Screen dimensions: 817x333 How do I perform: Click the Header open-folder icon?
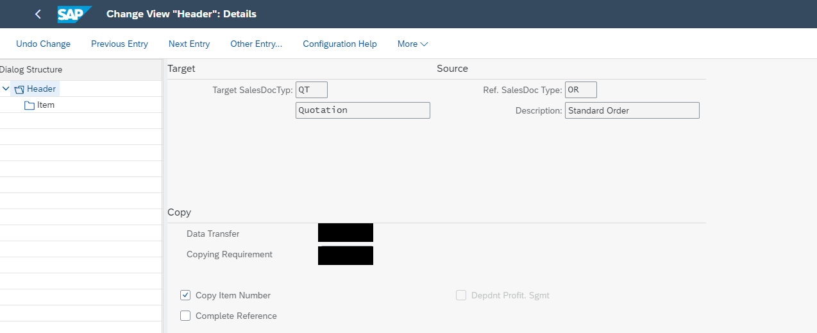(19, 89)
